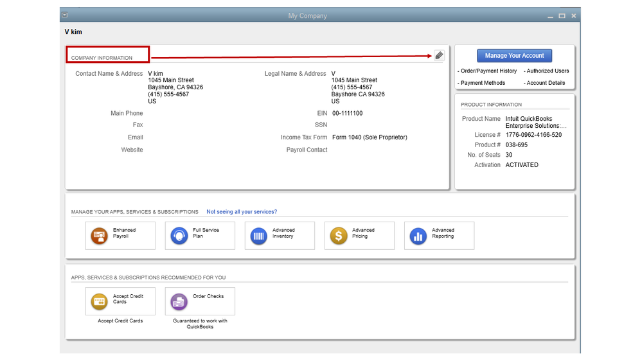The image size is (642, 361).
Task: Click the 'Legal Name & Address' label
Action: [295, 74]
